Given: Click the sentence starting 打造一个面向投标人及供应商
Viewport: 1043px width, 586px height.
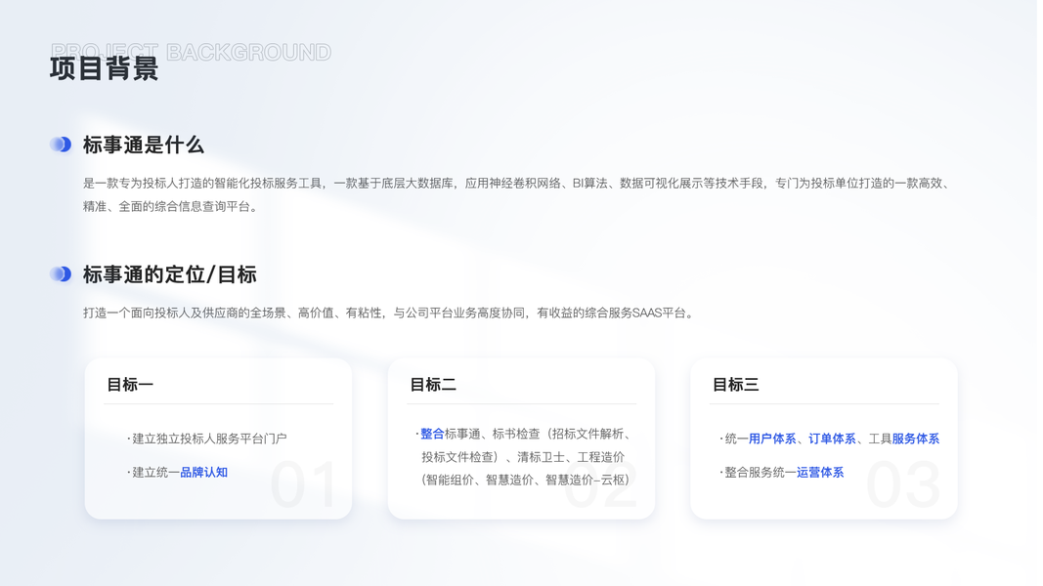Looking at the screenshot, I should click(x=390, y=313).
